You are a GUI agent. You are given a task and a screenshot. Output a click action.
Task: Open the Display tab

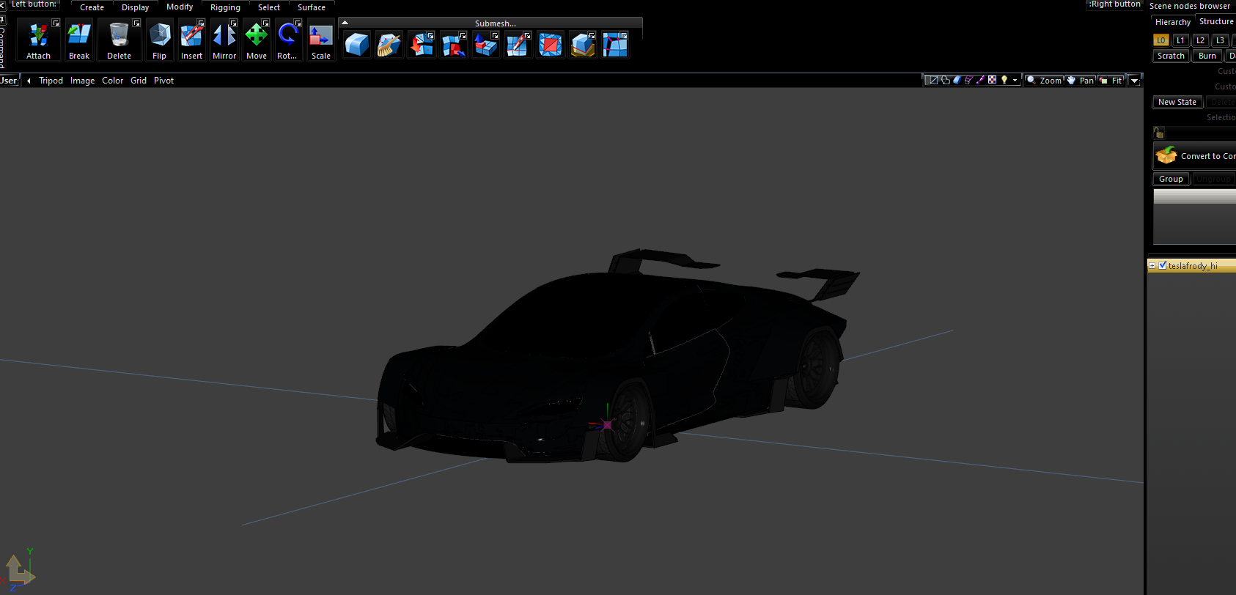(x=135, y=7)
